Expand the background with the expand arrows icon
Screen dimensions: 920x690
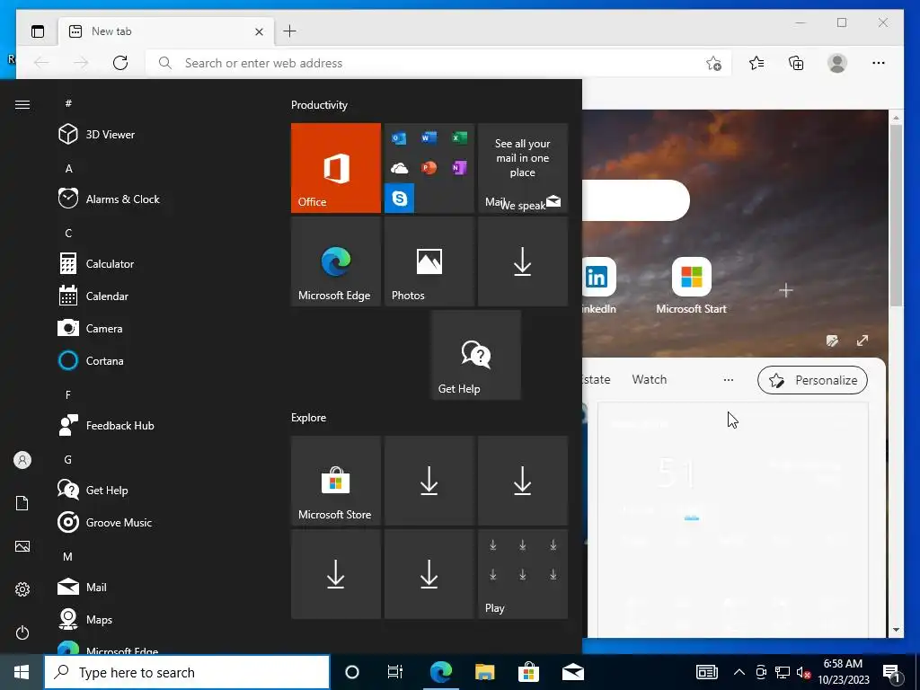coord(862,341)
